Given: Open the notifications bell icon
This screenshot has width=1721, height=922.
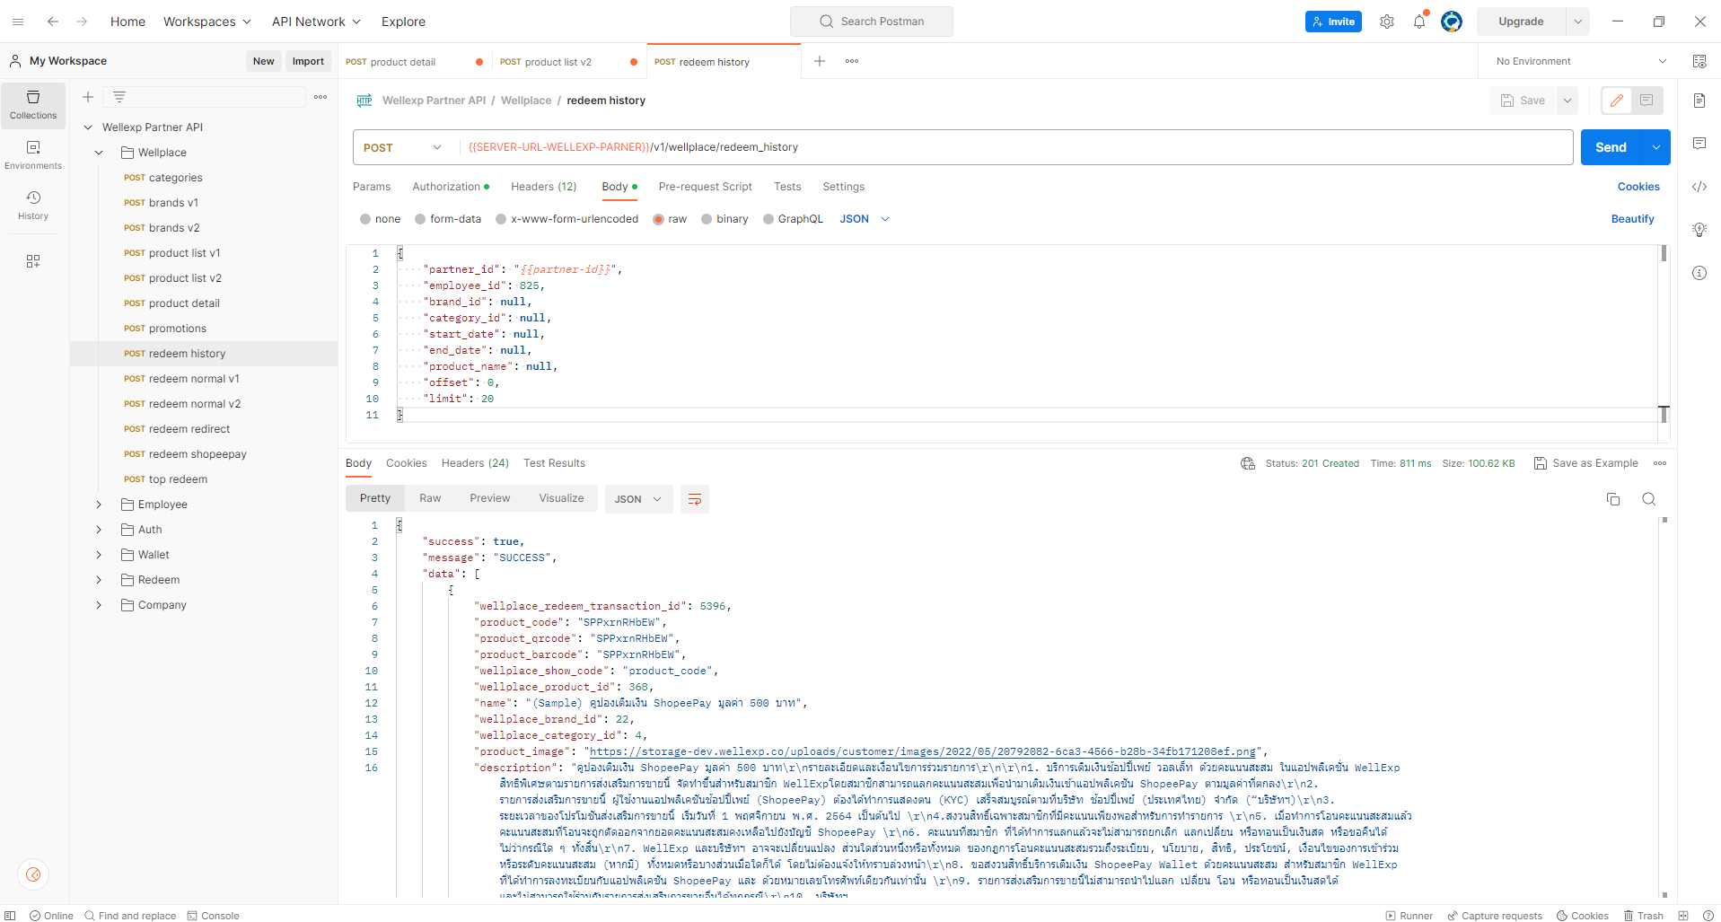Looking at the screenshot, I should pyautogui.click(x=1419, y=22).
